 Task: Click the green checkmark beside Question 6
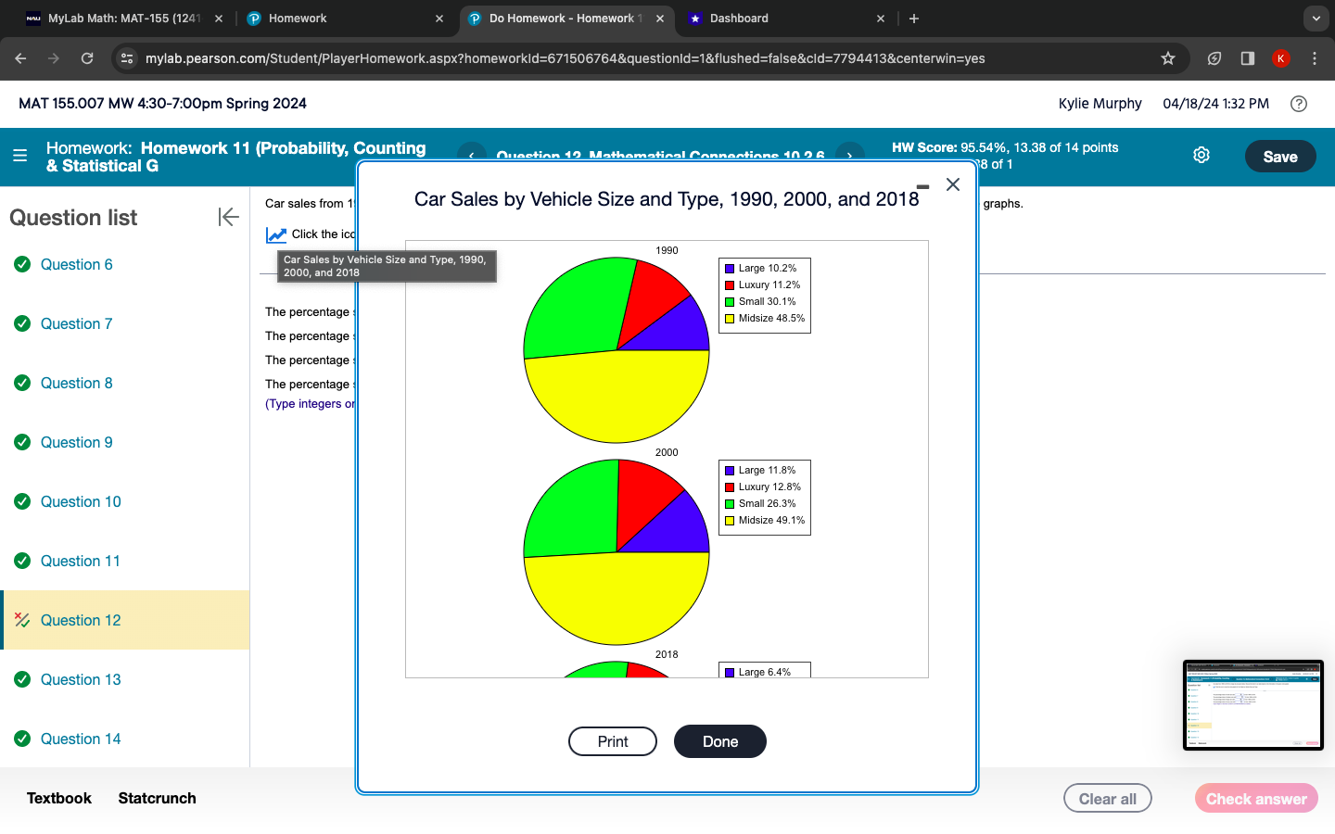point(22,264)
